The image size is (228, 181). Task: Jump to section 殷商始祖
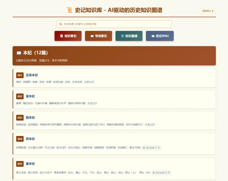[x=21, y=125]
